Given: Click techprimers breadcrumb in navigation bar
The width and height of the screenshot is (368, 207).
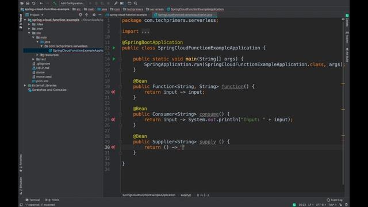Looking at the screenshot, I should click(x=133, y=9).
